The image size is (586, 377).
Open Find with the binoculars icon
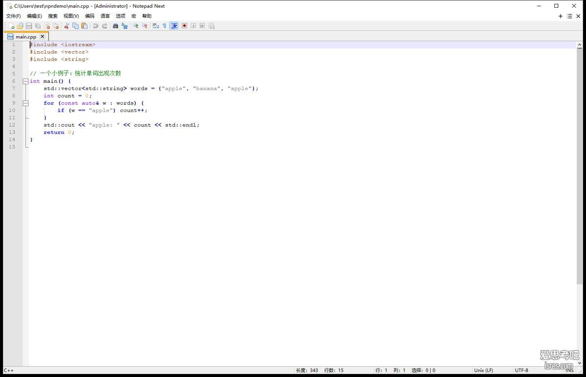(116, 26)
